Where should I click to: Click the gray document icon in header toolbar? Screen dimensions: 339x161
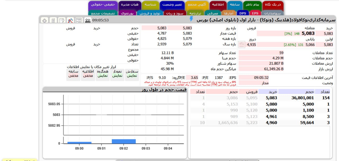tap(53, 20)
